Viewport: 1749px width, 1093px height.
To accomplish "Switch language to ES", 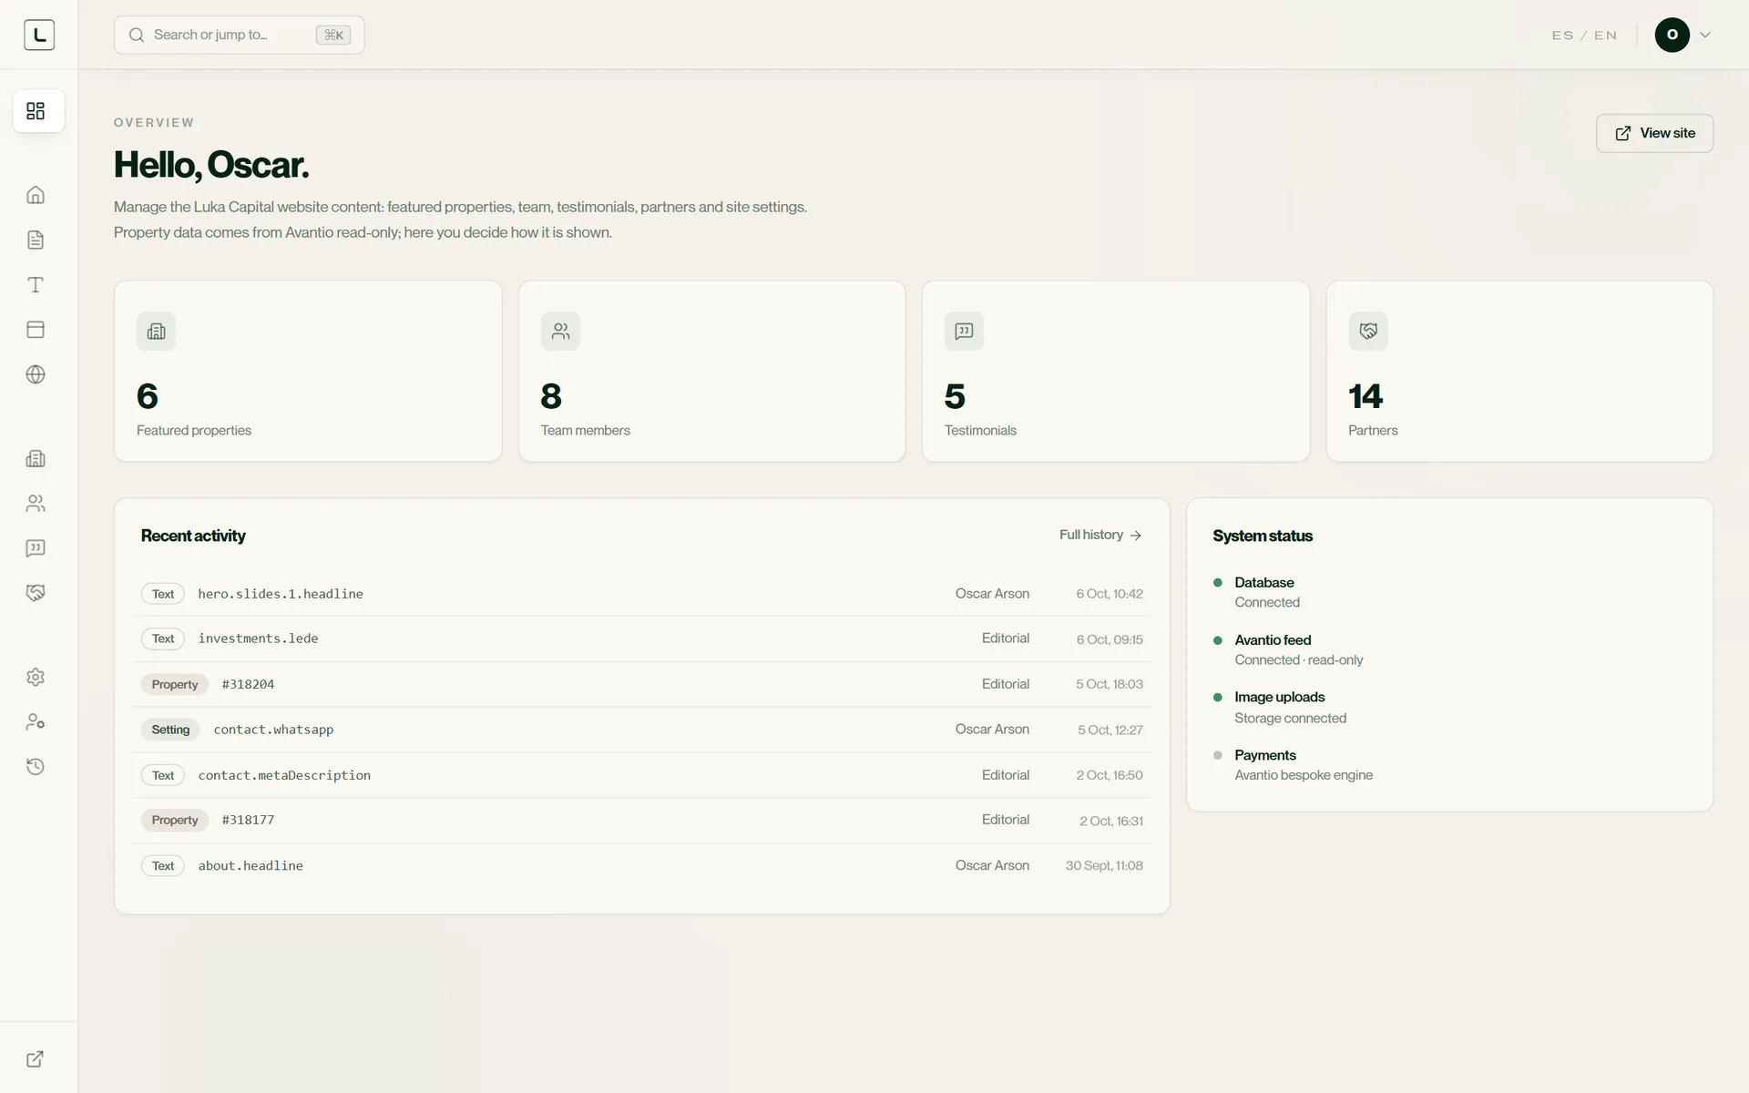I will [1562, 36].
